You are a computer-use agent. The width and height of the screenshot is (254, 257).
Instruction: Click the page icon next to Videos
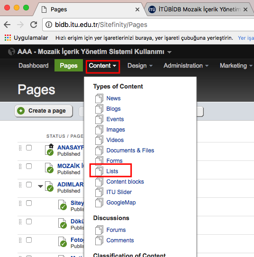tap(99, 140)
